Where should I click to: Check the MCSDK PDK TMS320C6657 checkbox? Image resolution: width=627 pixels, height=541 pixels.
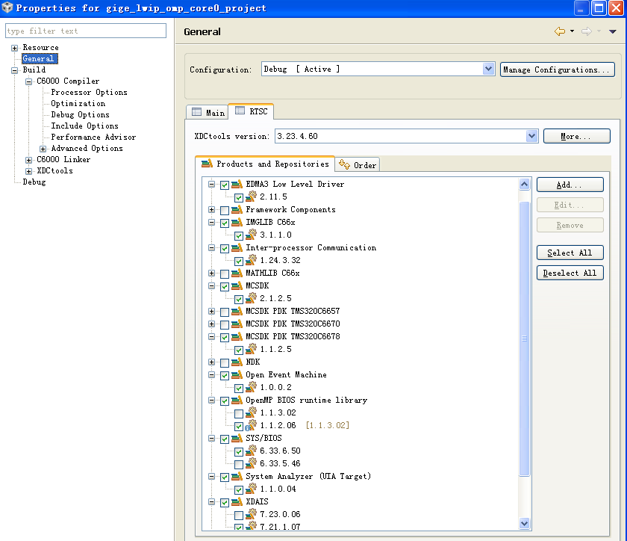pos(225,312)
